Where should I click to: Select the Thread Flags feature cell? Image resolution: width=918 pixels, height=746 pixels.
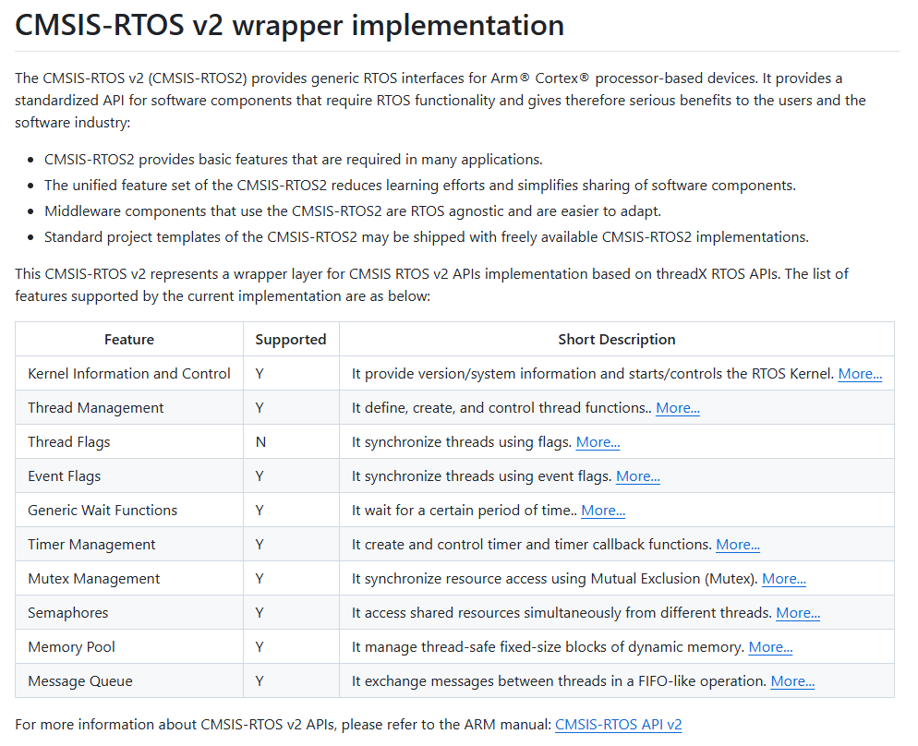point(129,442)
